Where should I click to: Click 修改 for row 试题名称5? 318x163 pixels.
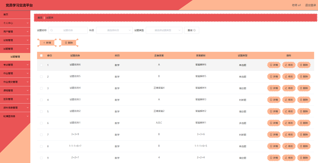click(x=289, y=76)
